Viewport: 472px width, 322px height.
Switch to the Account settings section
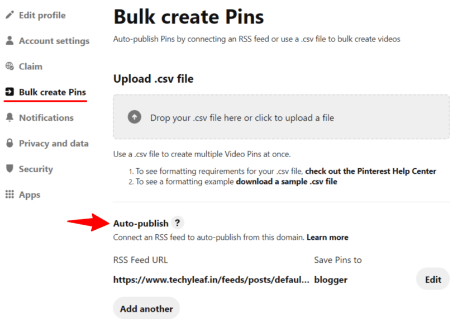coord(54,41)
